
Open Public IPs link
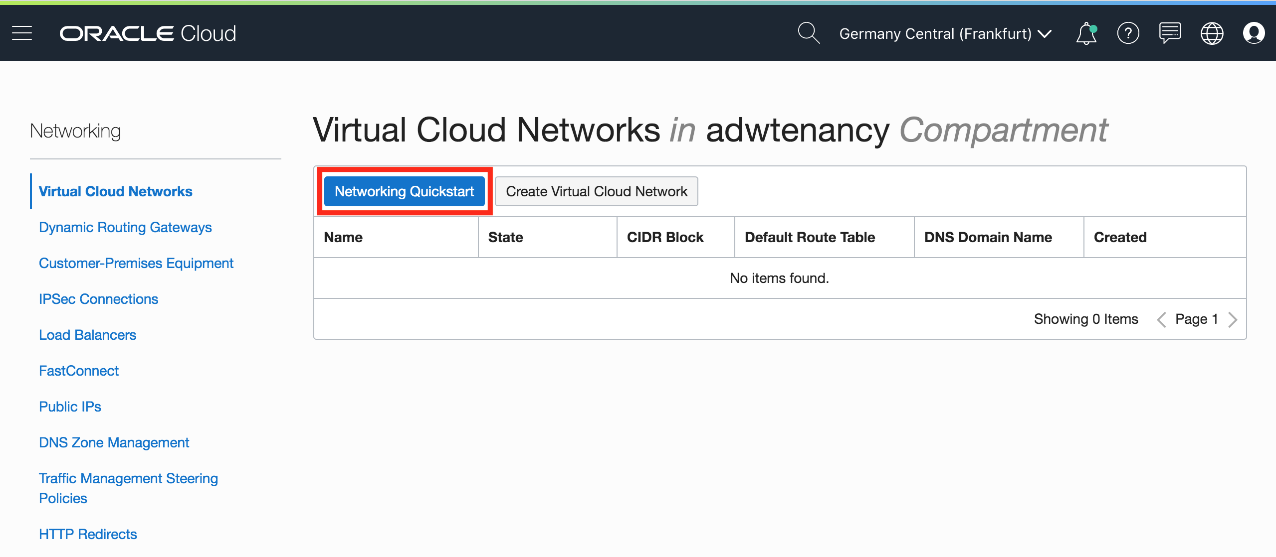pyautogui.click(x=70, y=407)
